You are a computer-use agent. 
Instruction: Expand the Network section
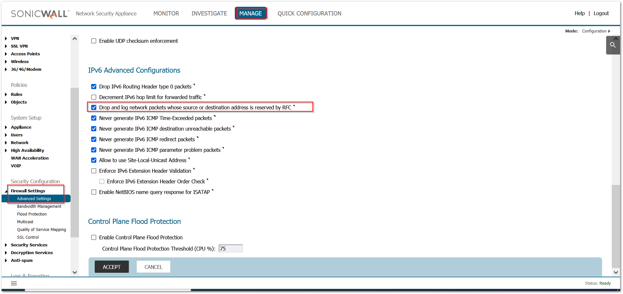coord(6,142)
